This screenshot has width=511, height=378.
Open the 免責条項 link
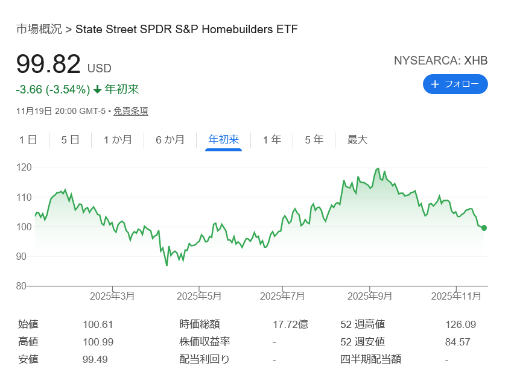click(131, 111)
